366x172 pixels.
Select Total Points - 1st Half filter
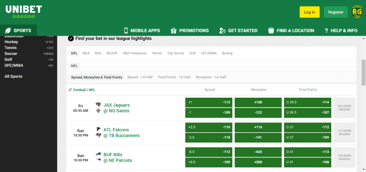click(174, 77)
